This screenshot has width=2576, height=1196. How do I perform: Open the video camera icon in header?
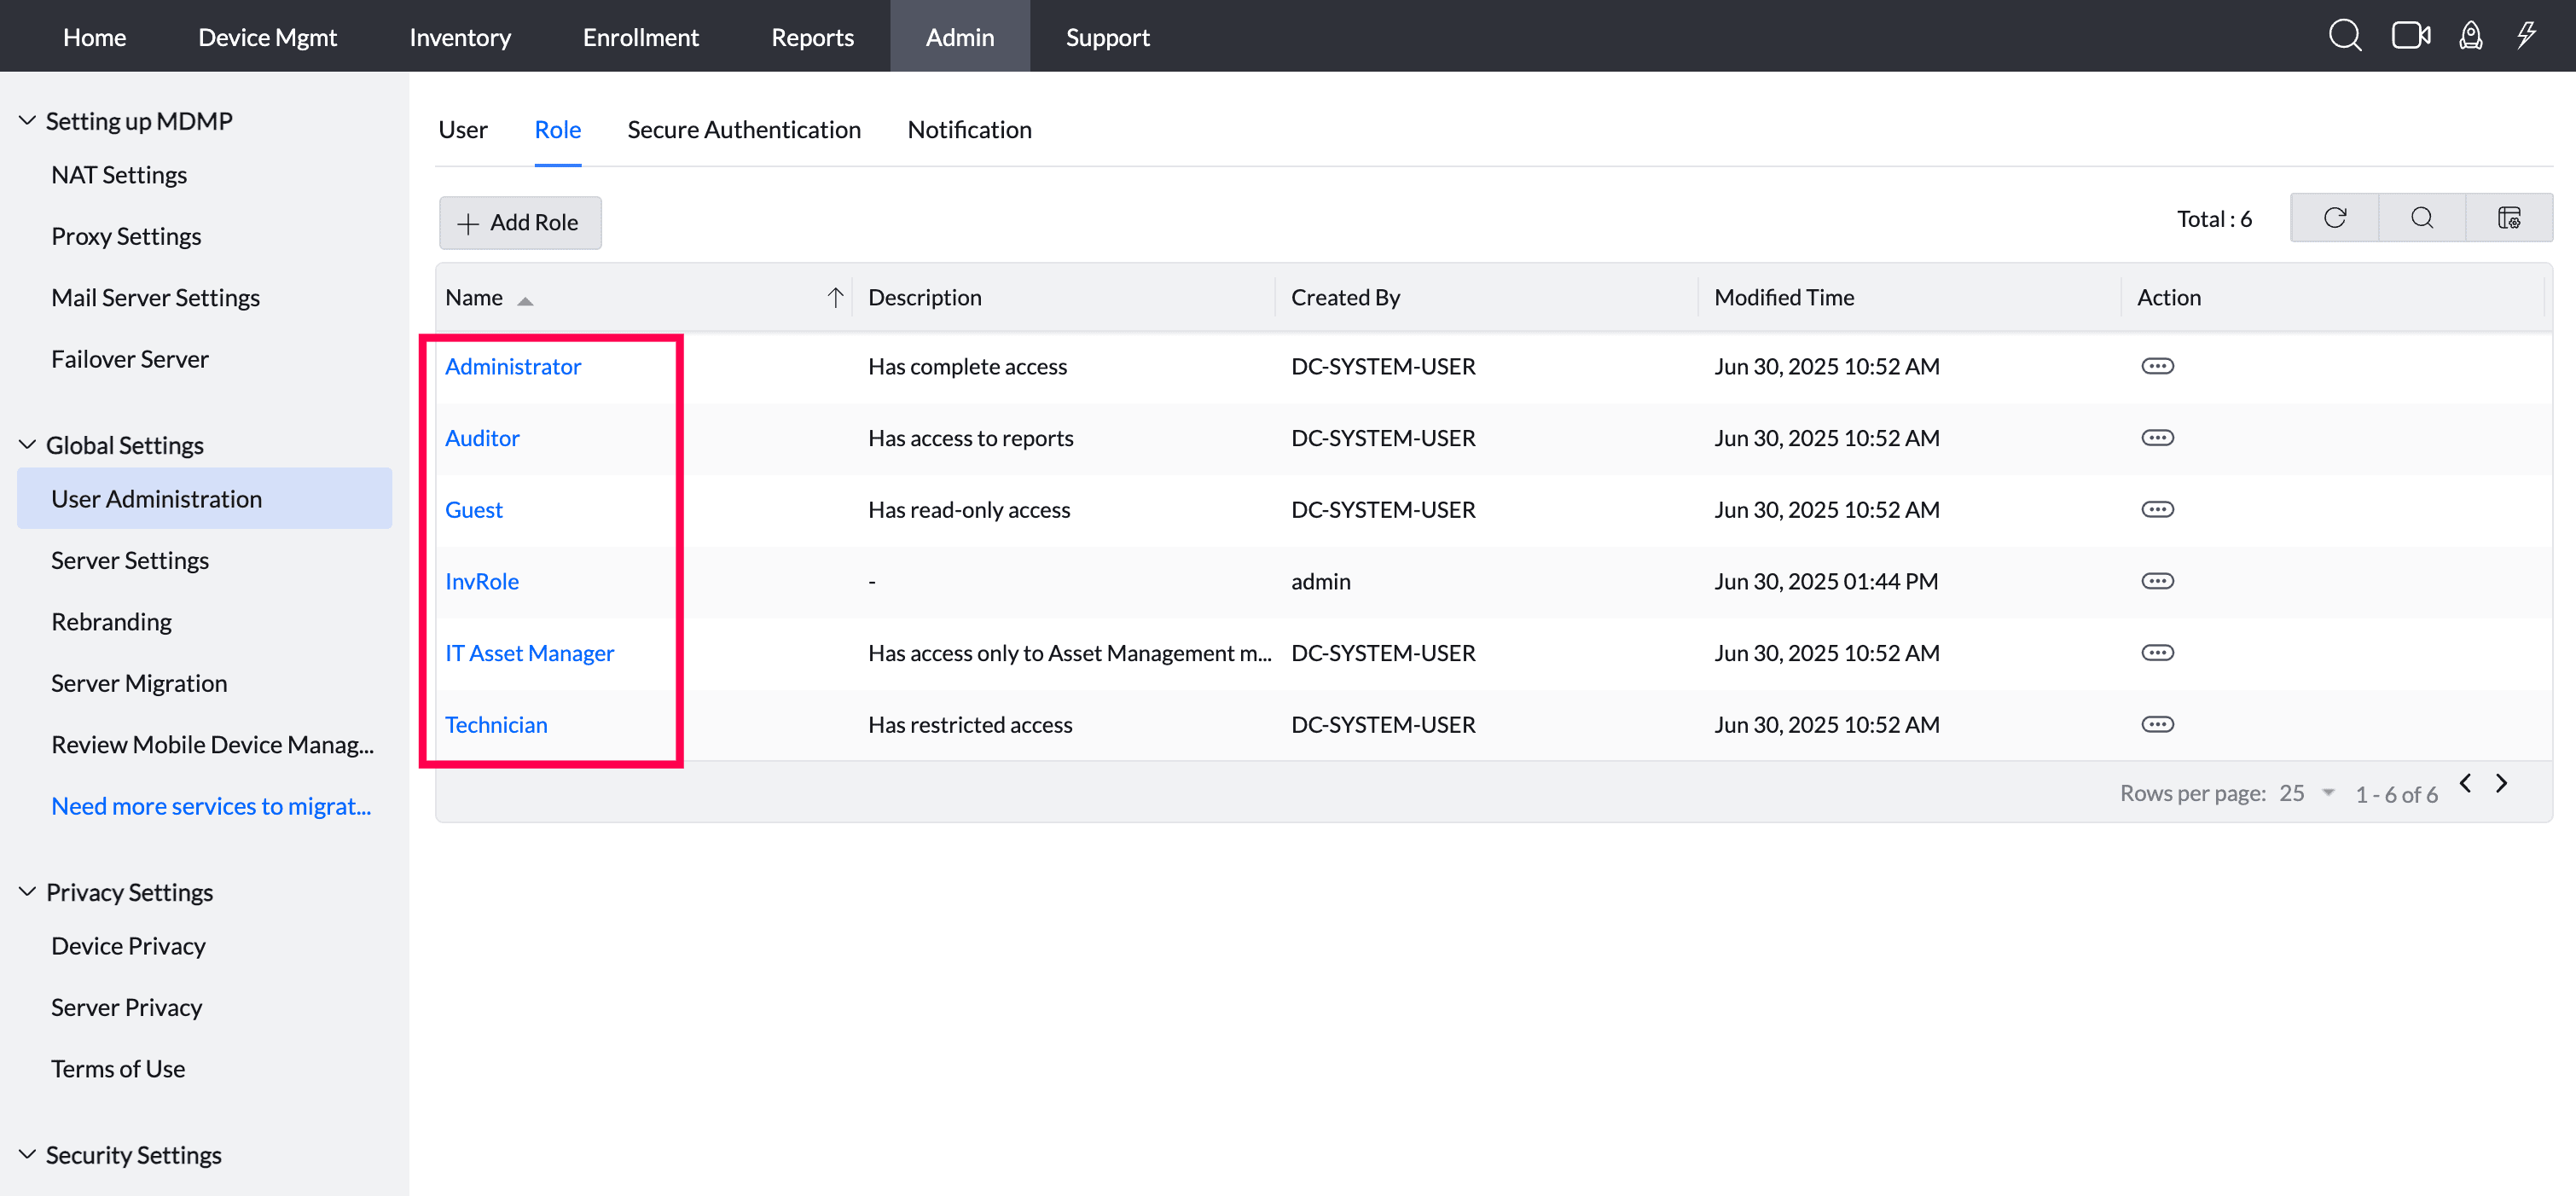coord(2410,36)
